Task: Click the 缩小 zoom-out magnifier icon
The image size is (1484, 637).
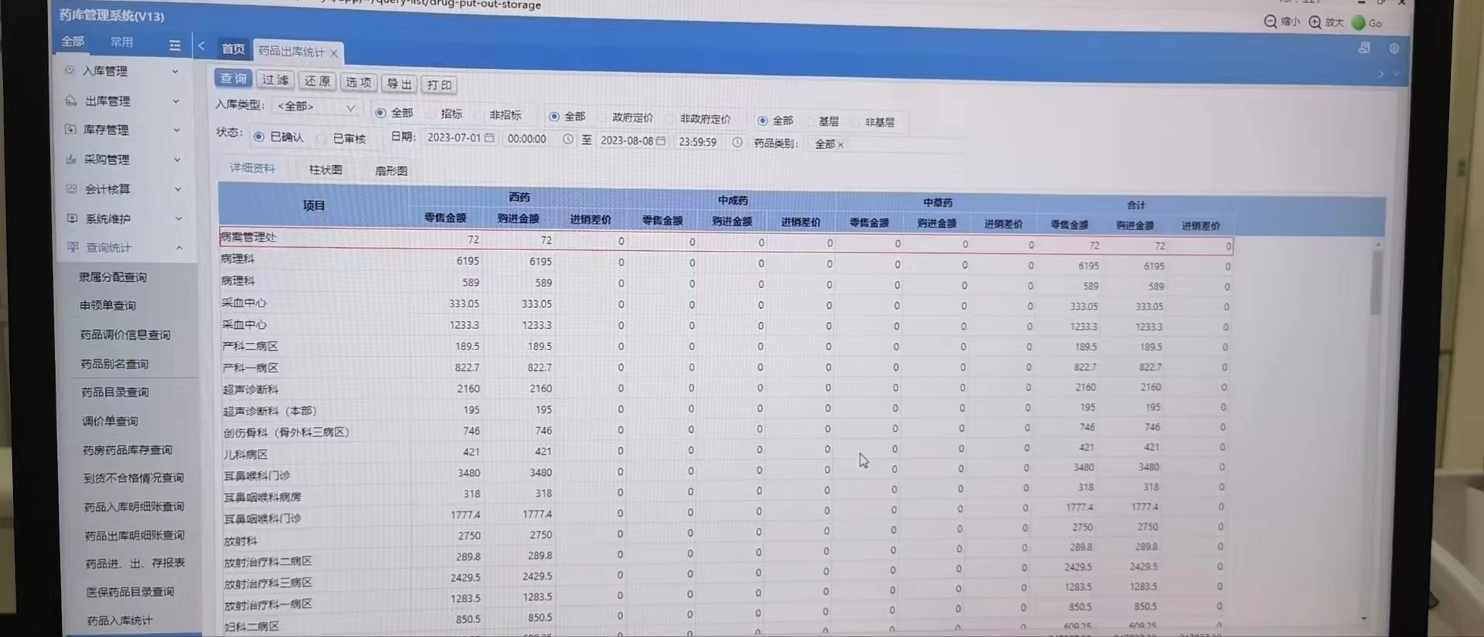Action: tap(1270, 22)
